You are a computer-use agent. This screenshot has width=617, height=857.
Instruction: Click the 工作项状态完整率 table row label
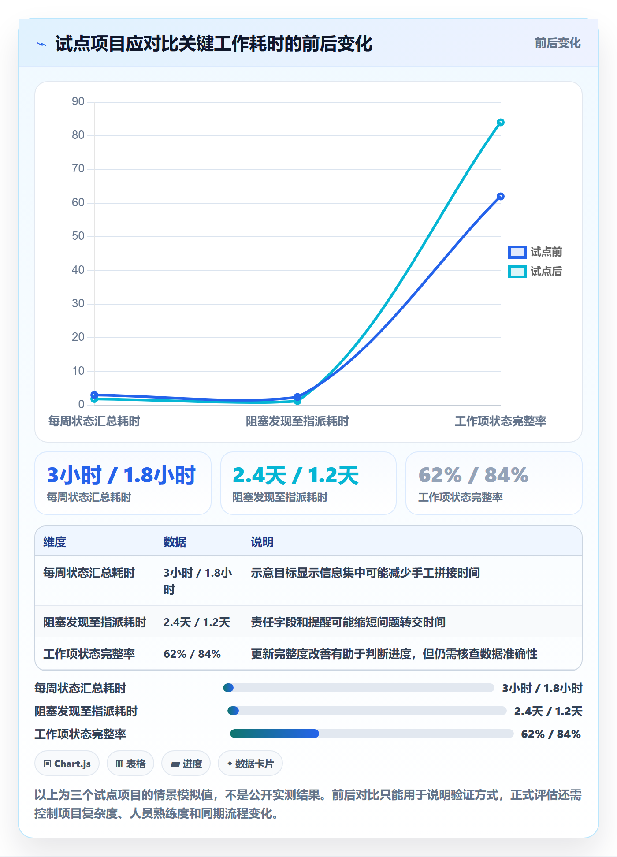coord(89,654)
